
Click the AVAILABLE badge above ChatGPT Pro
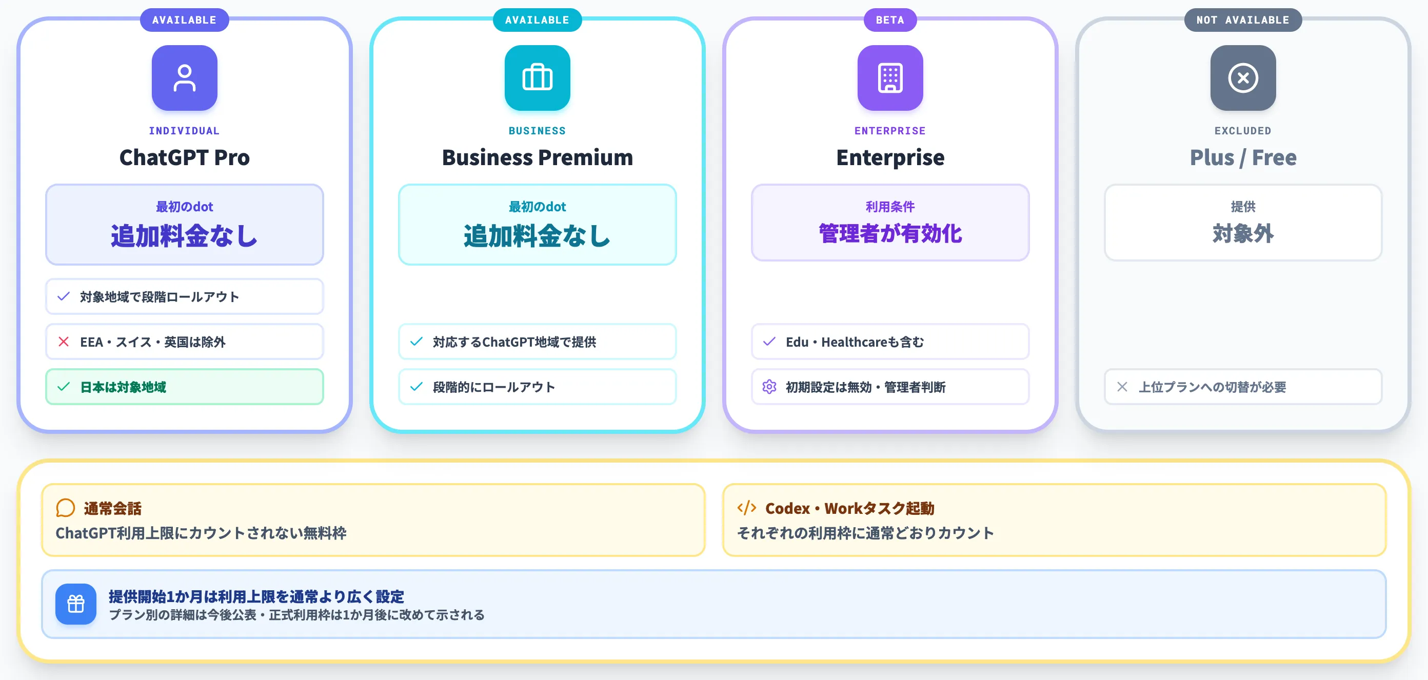pos(185,20)
